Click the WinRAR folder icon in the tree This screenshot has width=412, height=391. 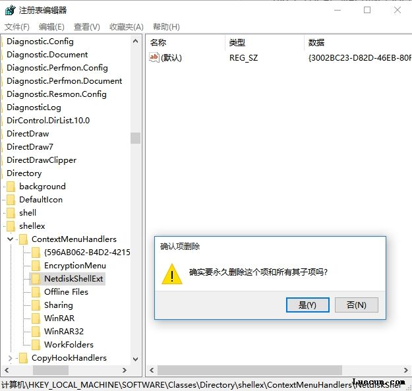(36, 318)
